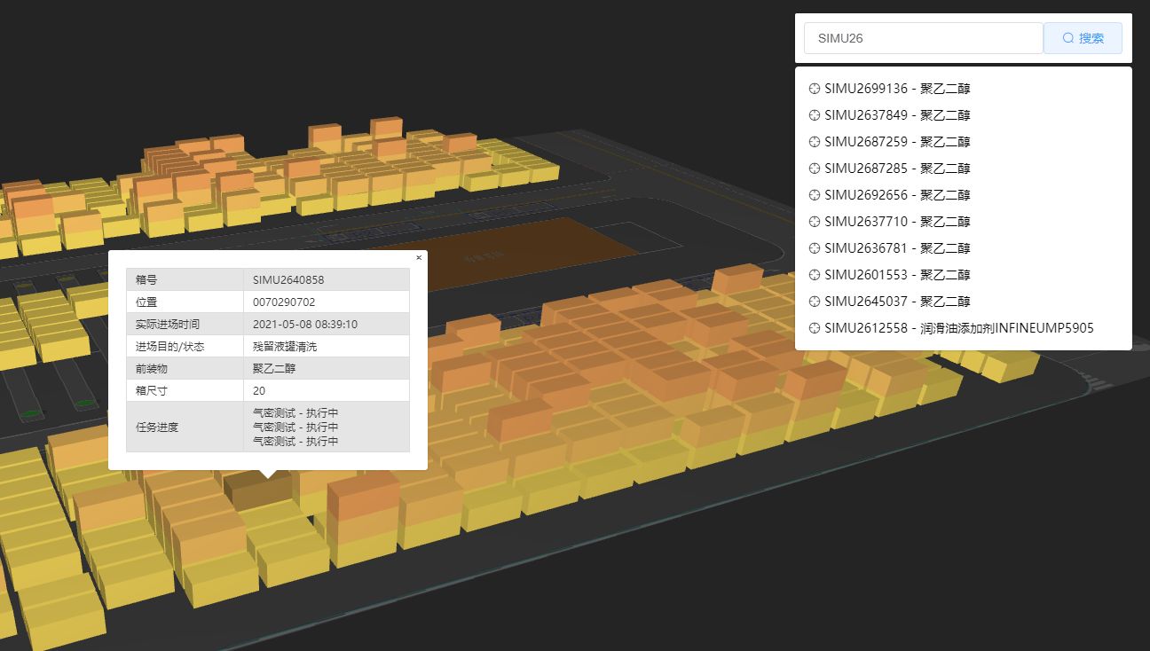Select result SIMU2637710 - 聚乙二醇
1150x651 pixels.
(963, 222)
